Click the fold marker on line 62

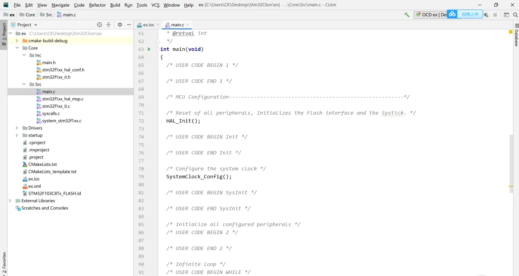(x=158, y=41)
